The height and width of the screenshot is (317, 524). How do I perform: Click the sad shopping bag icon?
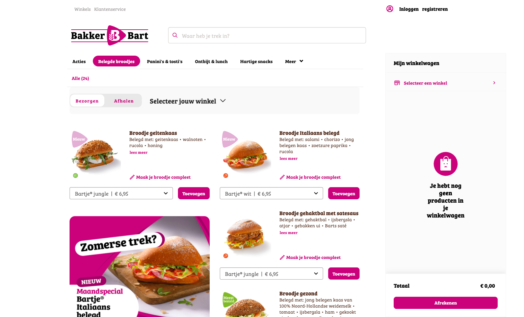tap(446, 164)
